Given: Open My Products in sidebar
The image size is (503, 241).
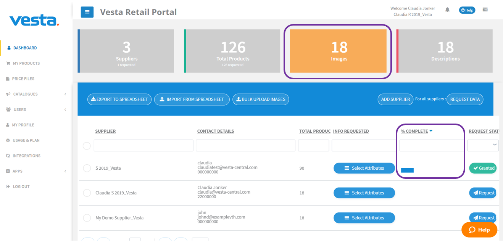Looking at the screenshot, I should click(x=26, y=63).
